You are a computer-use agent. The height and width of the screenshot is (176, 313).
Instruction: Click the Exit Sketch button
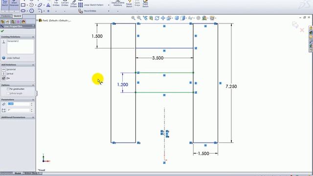5,4
